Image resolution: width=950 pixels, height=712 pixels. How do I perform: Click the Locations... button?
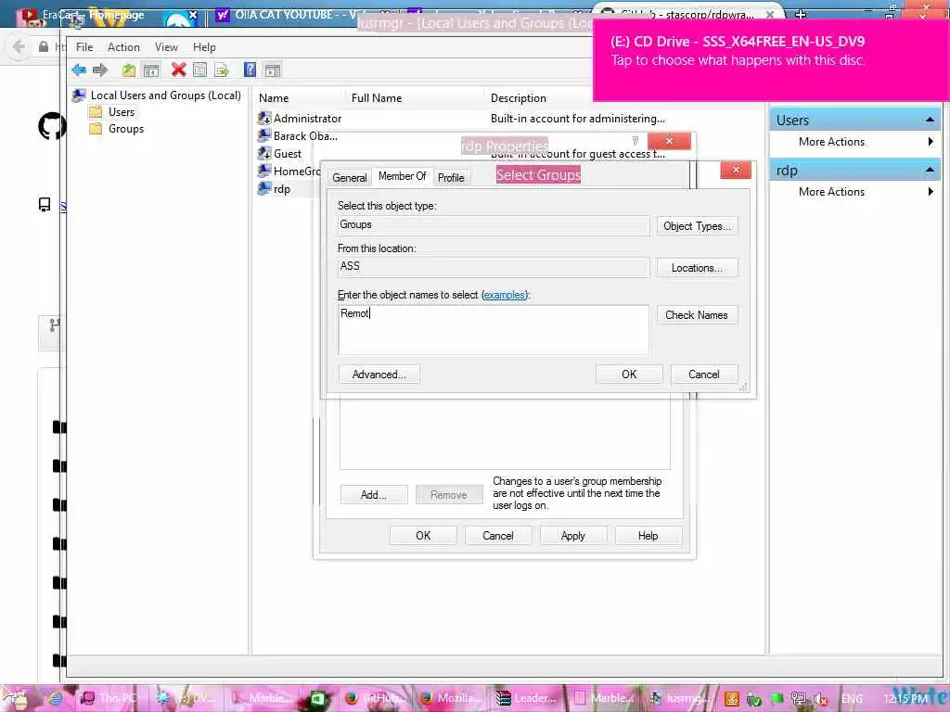coord(697,268)
